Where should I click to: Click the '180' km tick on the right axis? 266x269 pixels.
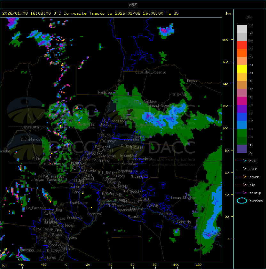pyautogui.click(x=225, y=40)
